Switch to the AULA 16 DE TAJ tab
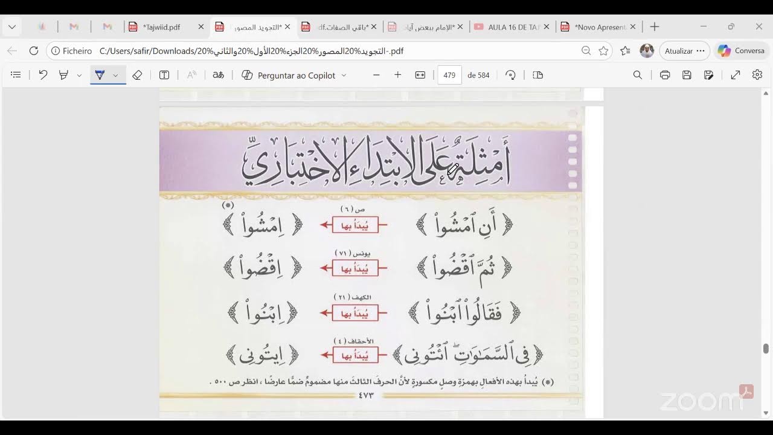Screen dimensions: 773x435 [512, 27]
